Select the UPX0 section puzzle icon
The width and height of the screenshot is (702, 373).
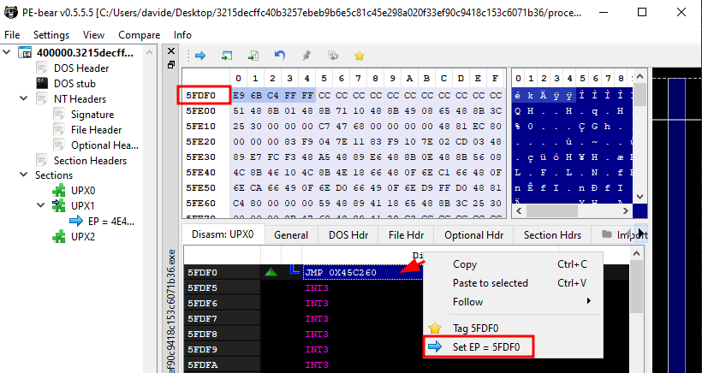(x=59, y=191)
